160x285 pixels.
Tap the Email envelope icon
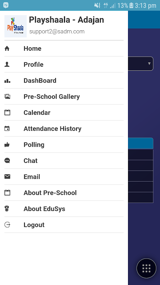click(x=7, y=177)
